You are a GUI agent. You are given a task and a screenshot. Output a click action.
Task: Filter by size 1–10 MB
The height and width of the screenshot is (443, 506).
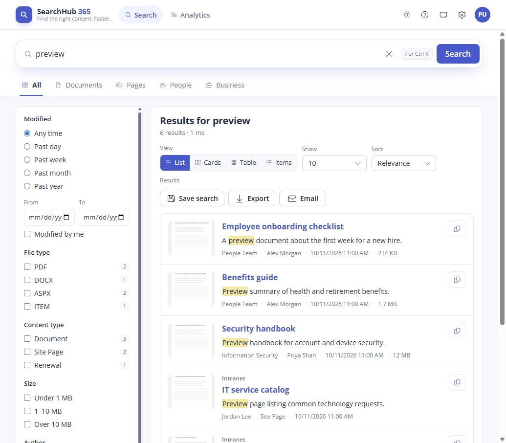pyautogui.click(x=27, y=411)
